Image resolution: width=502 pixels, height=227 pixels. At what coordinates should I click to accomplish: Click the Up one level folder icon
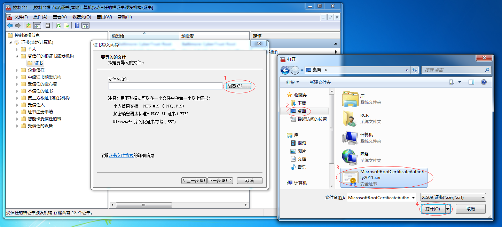point(29,25)
